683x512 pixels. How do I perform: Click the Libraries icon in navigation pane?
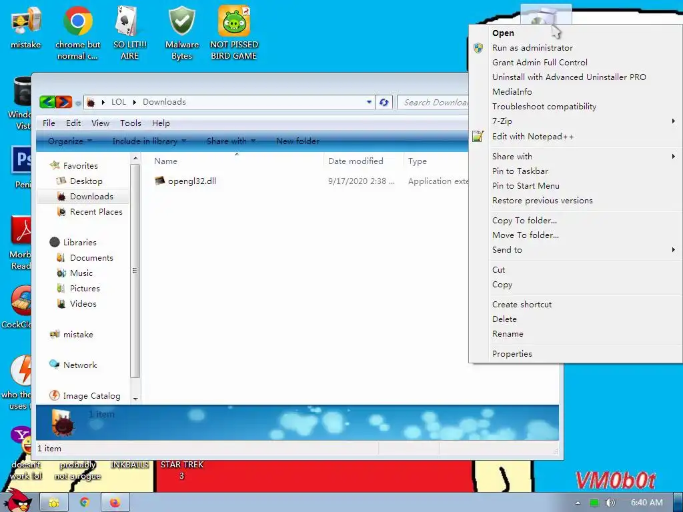(55, 242)
